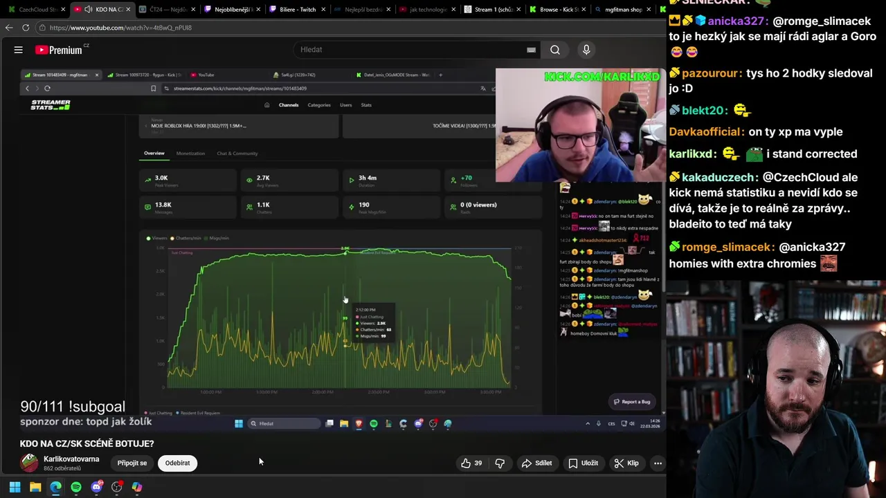Switch to the Stream 1 tab
Image resolution: width=886 pixels, height=498 pixels.
coord(491,10)
